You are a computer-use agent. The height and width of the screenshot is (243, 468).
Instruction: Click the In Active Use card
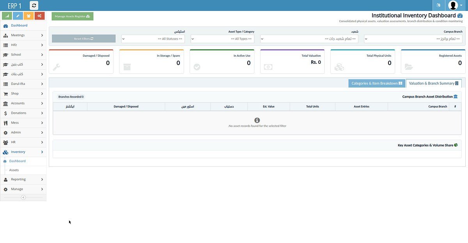[222, 61]
